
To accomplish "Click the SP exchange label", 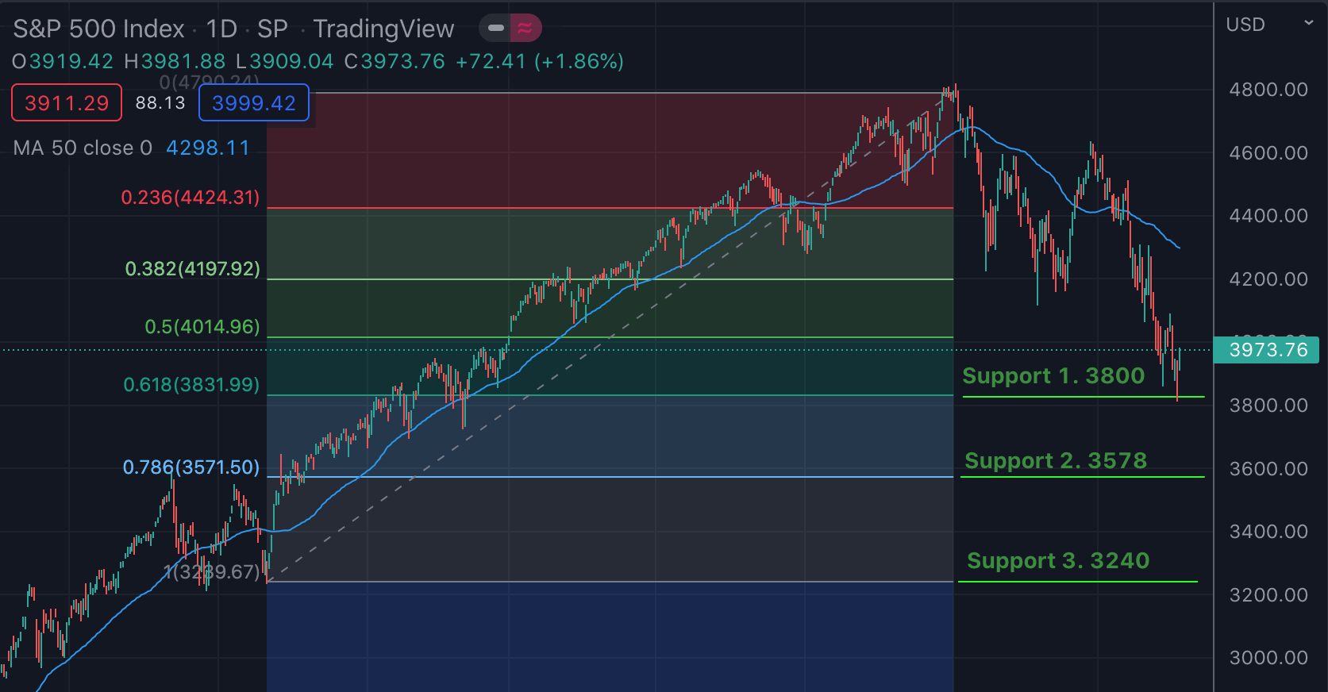I will click(x=272, y=29).
